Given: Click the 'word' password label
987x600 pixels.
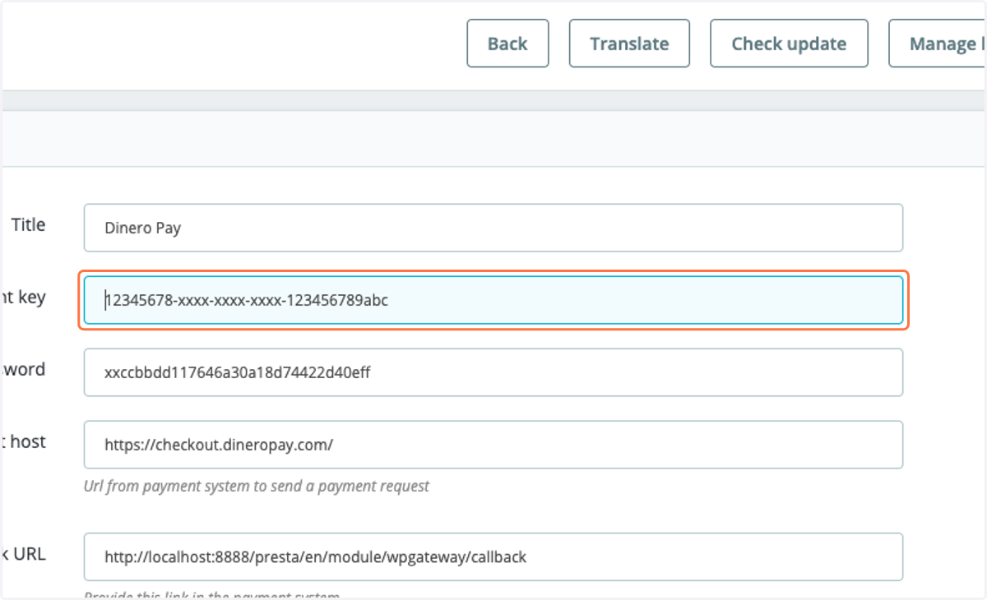Looking at the screenshot, I should [x=24, y=369].
